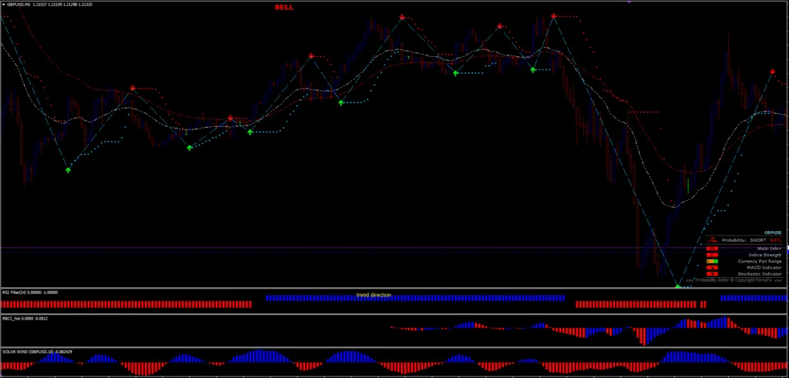Click the red 64% probability value
Image resolution: width=789 pixels, height=378 pixels.
[x=775, y=240]
